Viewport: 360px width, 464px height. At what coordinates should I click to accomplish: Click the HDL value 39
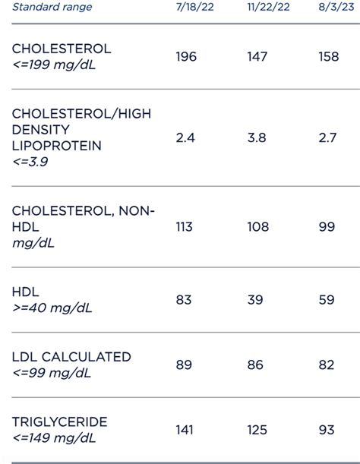(x=255, y=300)
